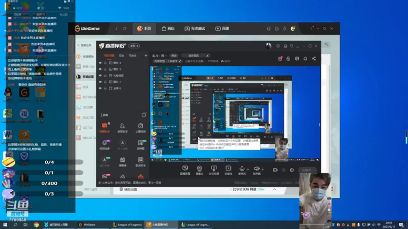Open Chrome from Windows taskbar
The height and width of the screenshot is (229, 408).
(x=36, y=225)
